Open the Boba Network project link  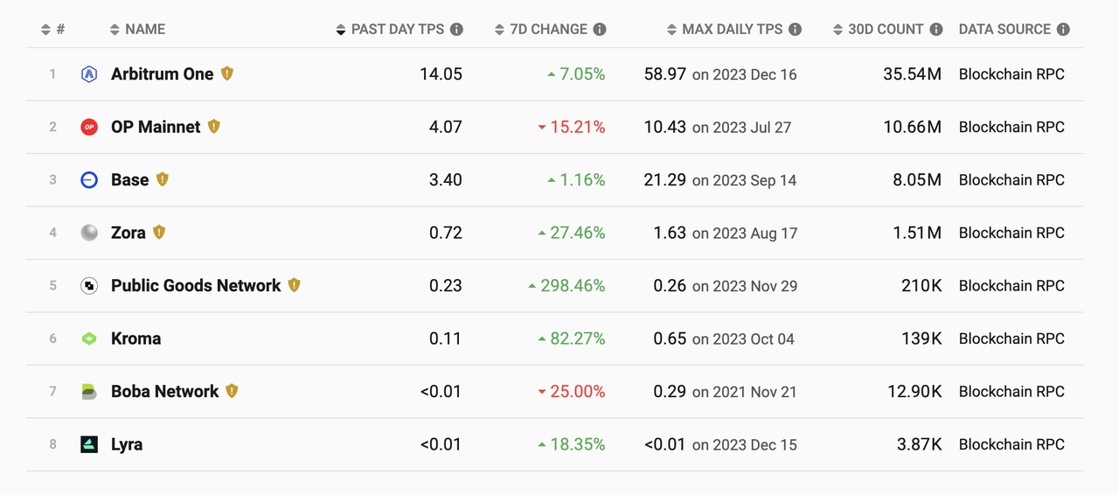tap(164, 392)
